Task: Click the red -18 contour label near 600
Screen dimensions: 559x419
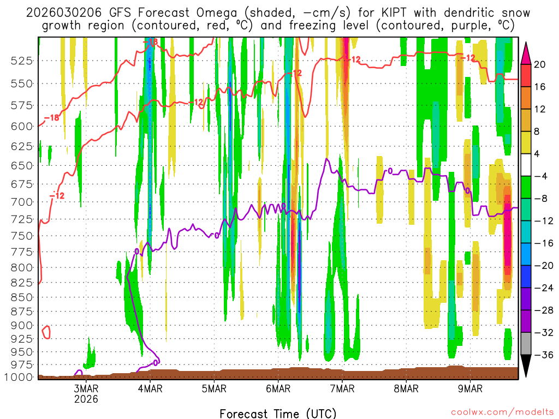Action: [52, 118]
